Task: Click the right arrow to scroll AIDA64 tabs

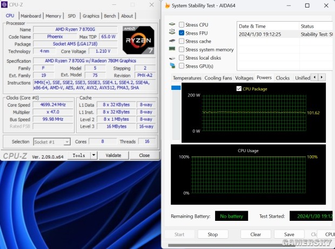Action: [x=321, y=77]
